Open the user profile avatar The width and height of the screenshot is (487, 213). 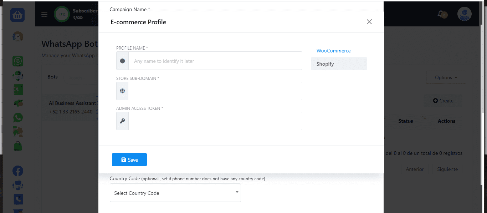coord(464,14)
